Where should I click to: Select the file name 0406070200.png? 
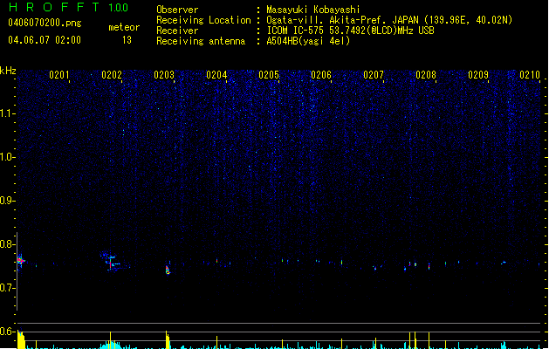[45, 24]
